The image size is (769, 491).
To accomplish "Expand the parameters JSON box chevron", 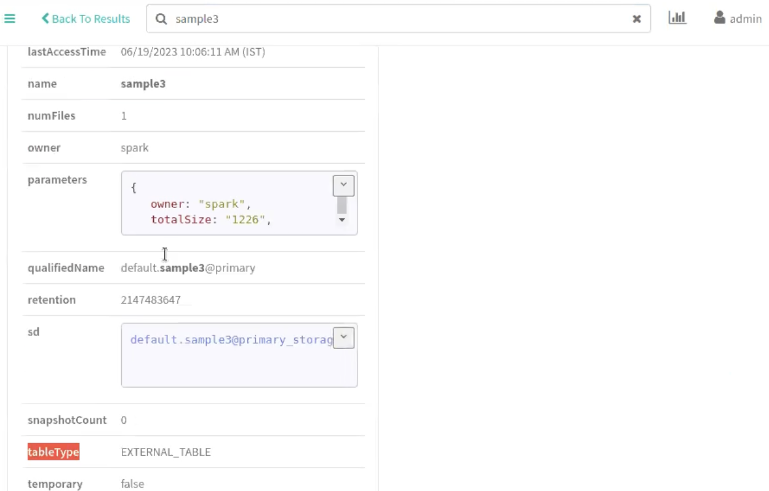I will click(343, 185).
